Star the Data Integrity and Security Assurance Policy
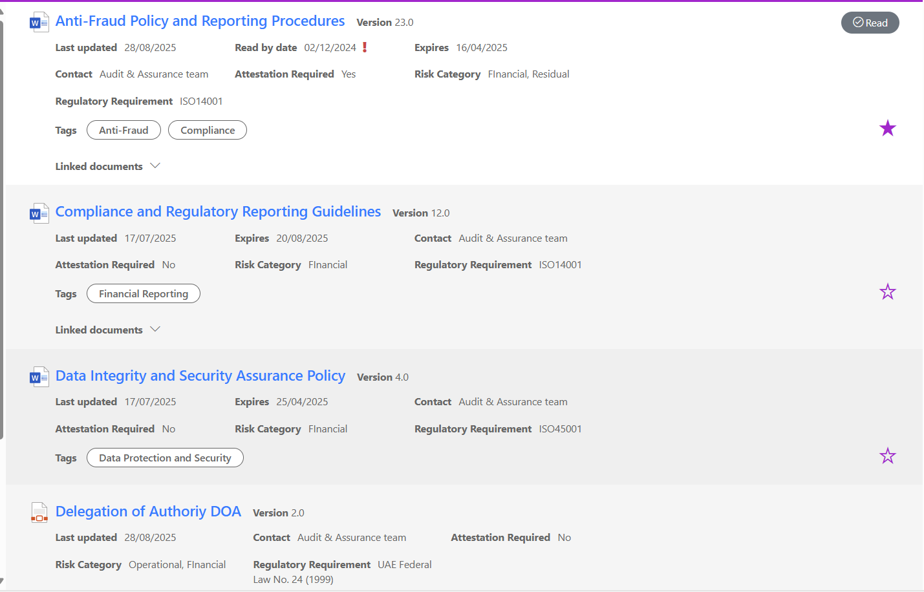 [x=887, y=456]
